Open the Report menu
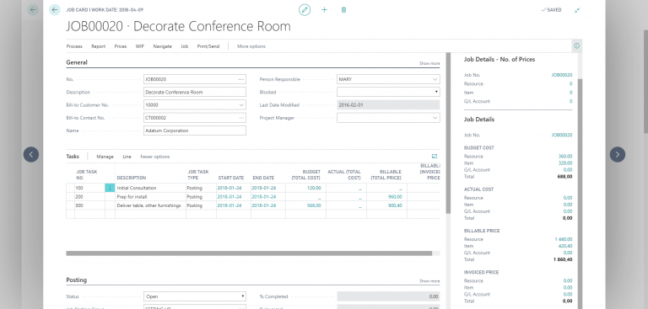 99,46
